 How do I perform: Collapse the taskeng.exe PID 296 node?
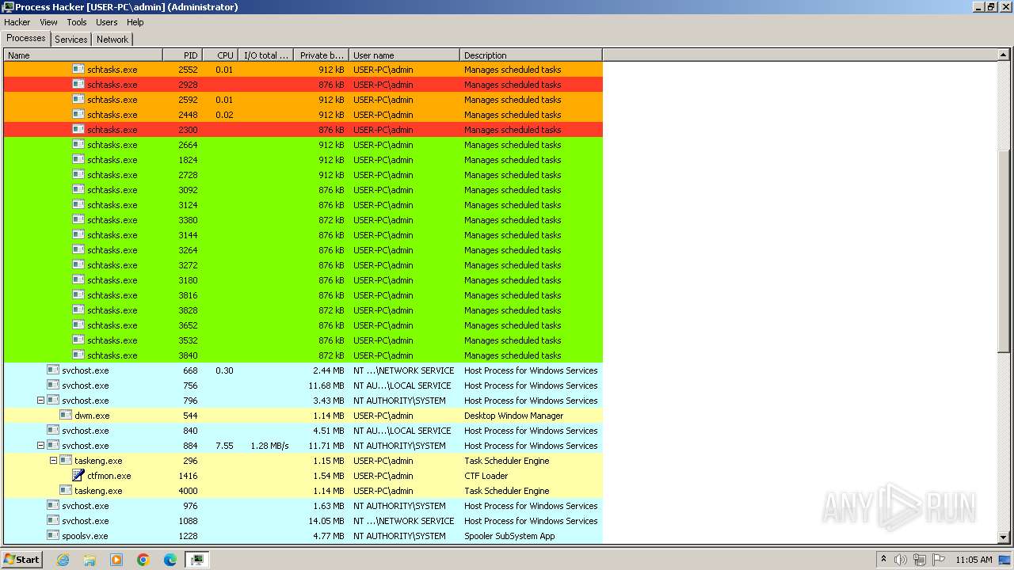[53, 461]
